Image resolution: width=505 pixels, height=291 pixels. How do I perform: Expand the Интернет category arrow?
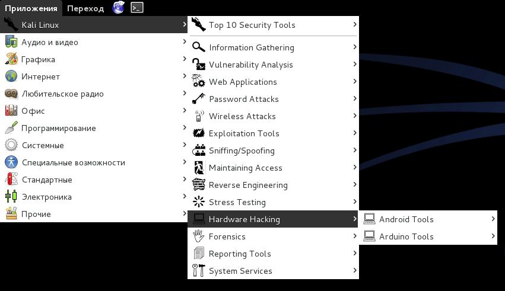point(185,76)
